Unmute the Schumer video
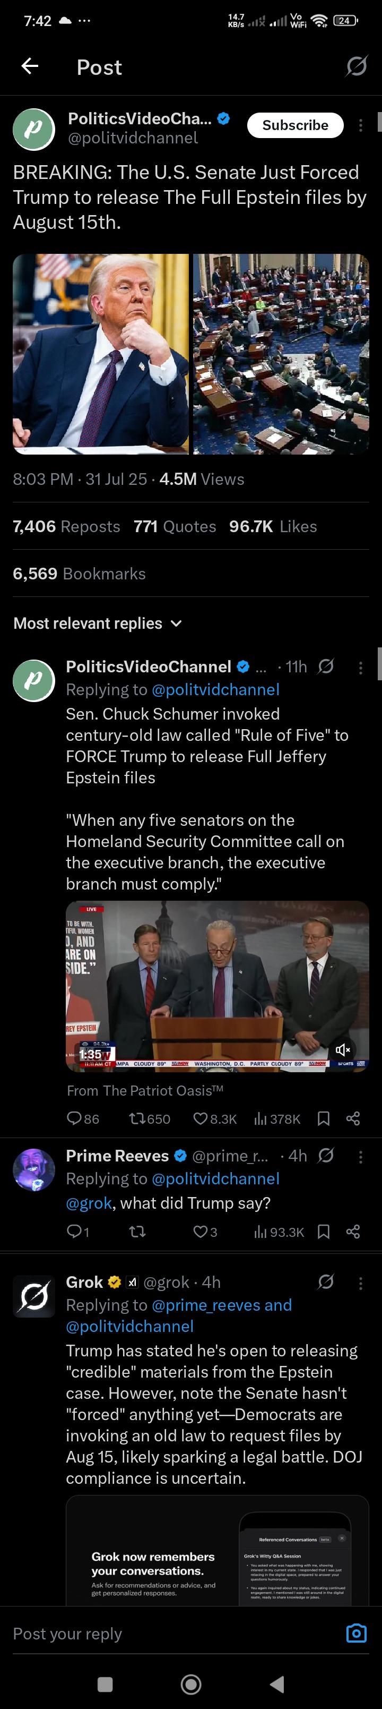382x1709 pixels. (342, 1049)
